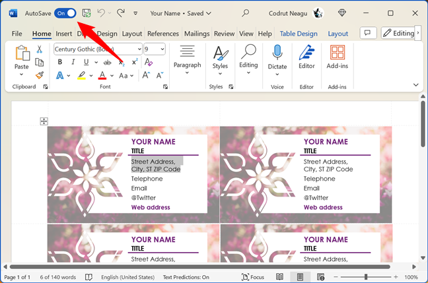The width and height of the screenshot is (428, 283).
Task: Open the Comments button
Action: coord(368,33)
